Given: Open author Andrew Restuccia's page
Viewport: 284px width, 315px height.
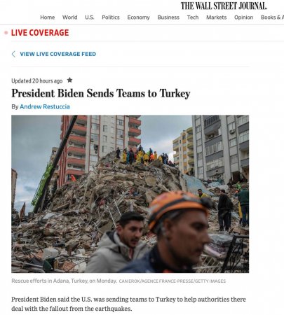Looking at the screenshot, I should tap(45, 106).
